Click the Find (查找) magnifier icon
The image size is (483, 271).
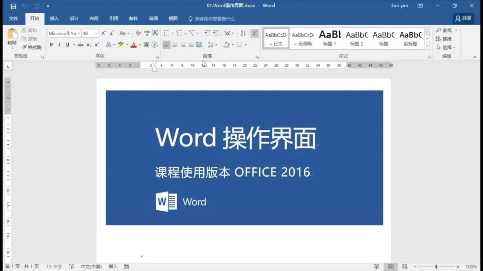click(438, 30)
